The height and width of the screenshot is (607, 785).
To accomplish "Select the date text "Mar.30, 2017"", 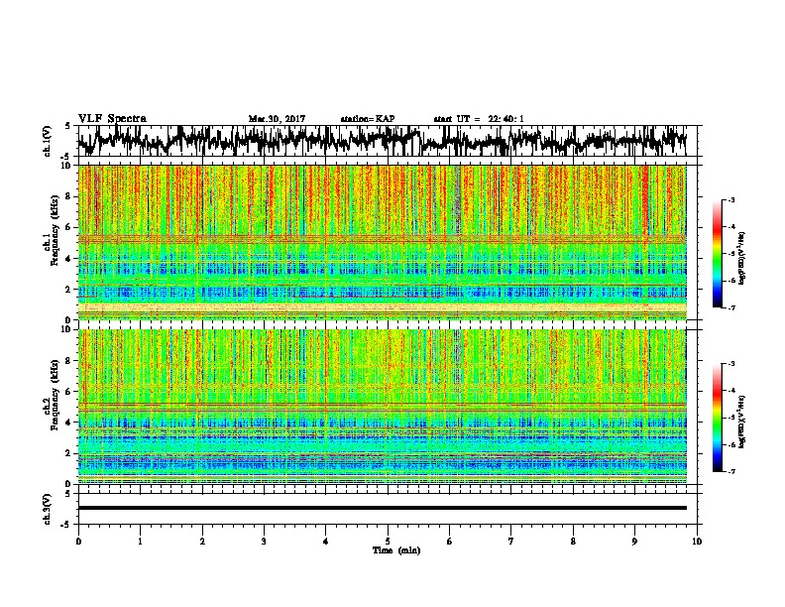I will 277,119.
